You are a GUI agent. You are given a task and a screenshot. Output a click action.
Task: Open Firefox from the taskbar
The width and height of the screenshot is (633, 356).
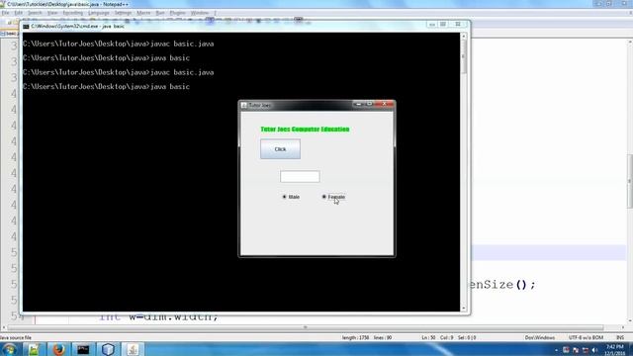point(59,349)
